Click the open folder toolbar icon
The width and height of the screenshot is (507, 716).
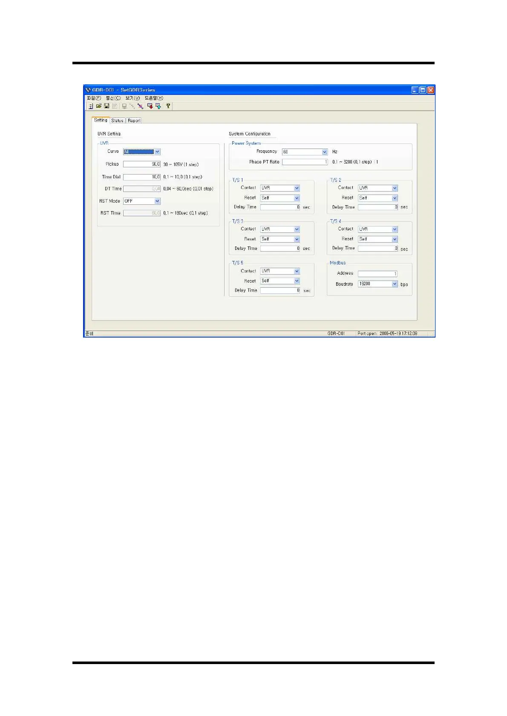coord(99,106)
